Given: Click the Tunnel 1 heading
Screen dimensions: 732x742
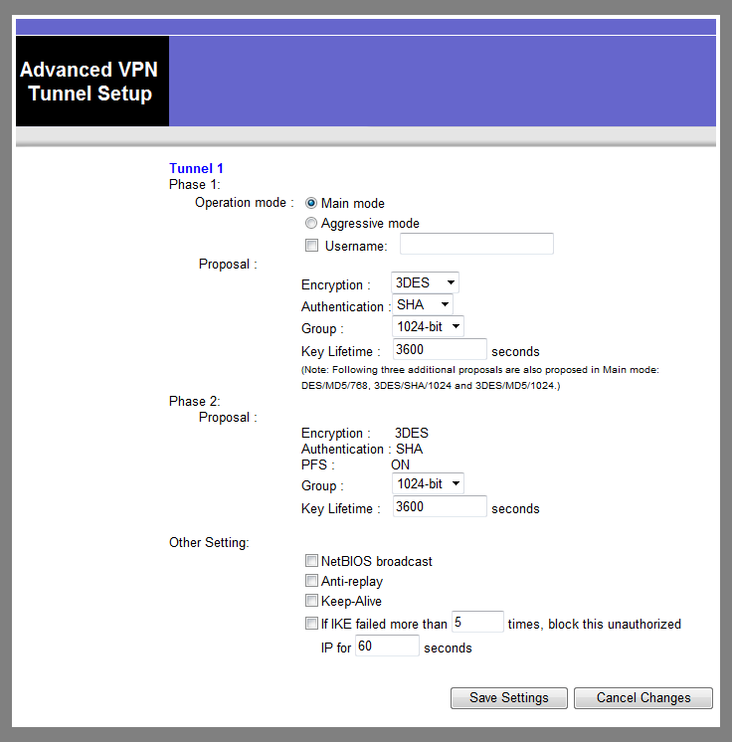Looking at the screenshot, I should coord(196,169).
